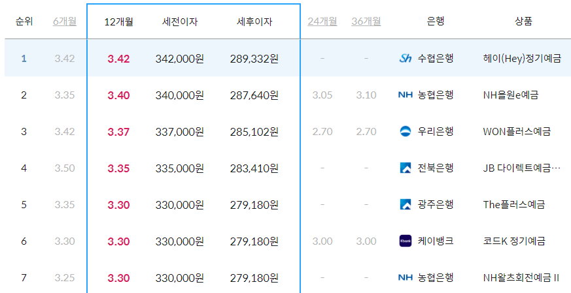Click the 전북은행 logo icon
571x293 pixels.
click(x=406, y=168)
